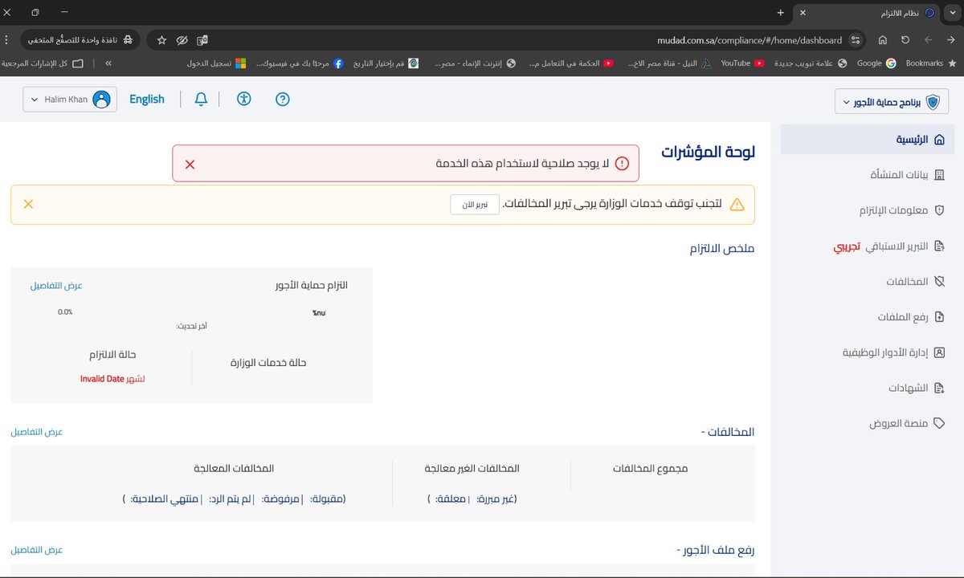
Task: Click the تبرير الآن button
Action: (x=475, y=205)
